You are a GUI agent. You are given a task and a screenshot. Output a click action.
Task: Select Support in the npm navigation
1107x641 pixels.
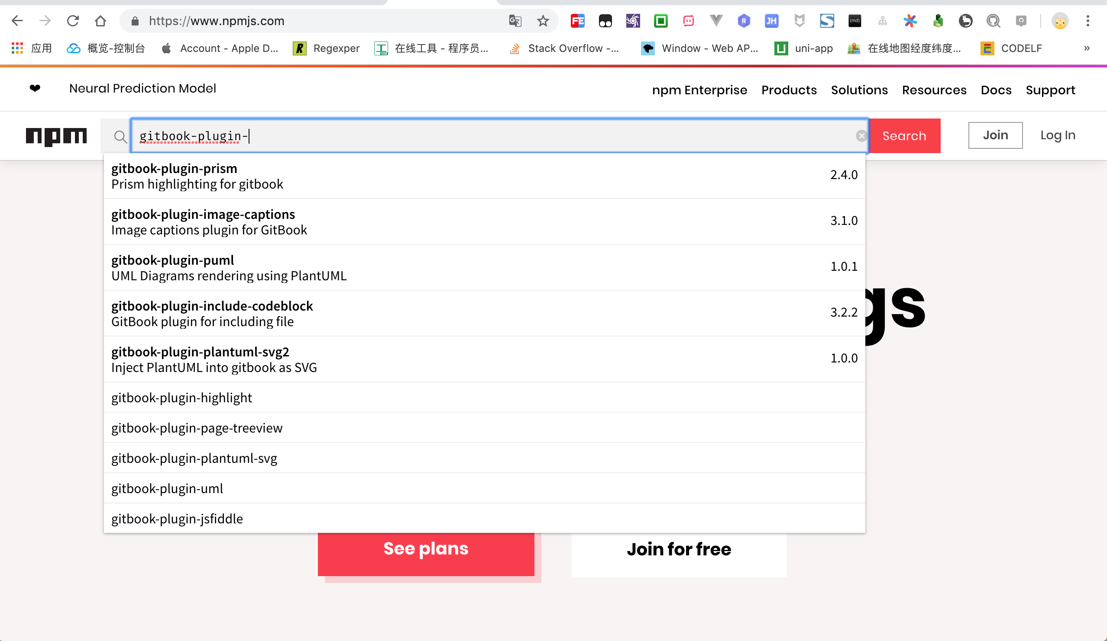click(x=1050, y=90)
